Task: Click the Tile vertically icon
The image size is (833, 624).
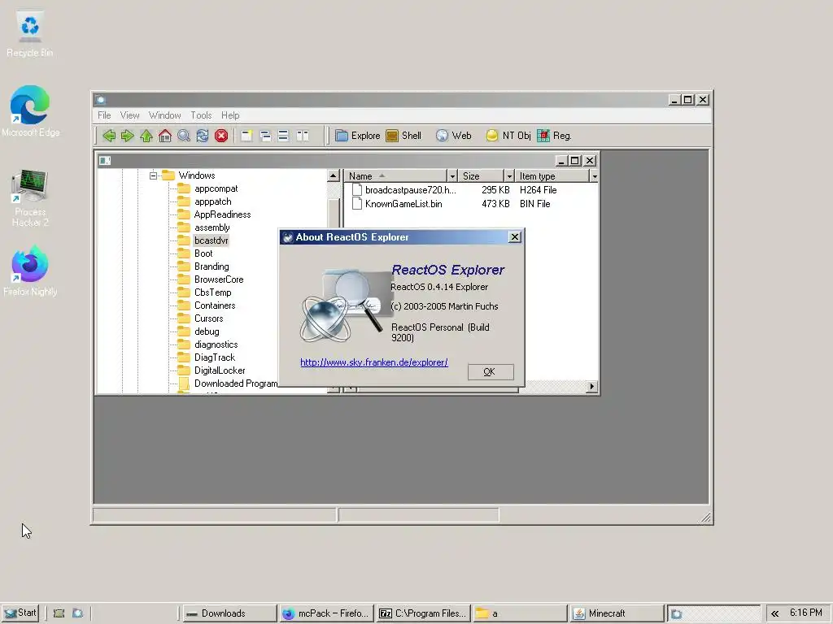Action: (303, 136)
